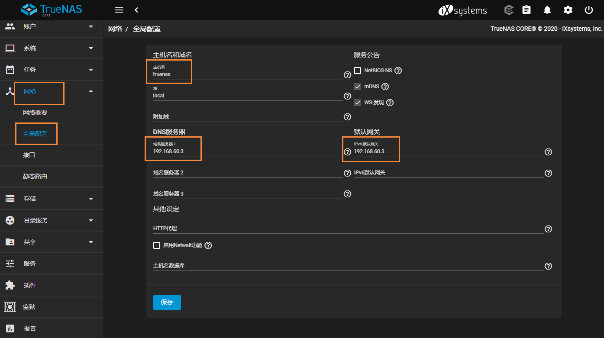Open the 接口 submenu item

click(x=52, y=155)
